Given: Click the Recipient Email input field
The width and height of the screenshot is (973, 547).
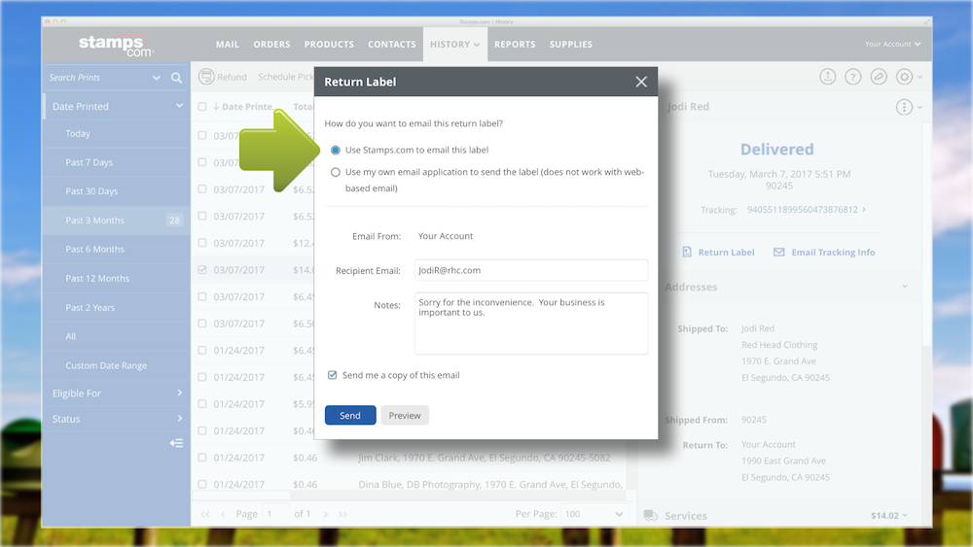Looking at the screenshot, I should coord(530,271).
